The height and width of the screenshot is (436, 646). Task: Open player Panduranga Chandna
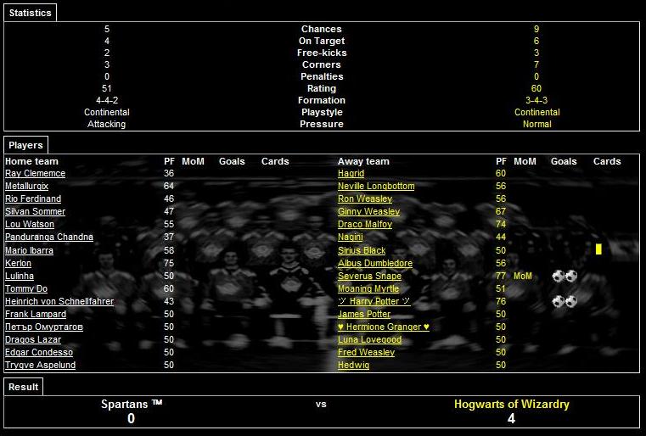point(49,238)
